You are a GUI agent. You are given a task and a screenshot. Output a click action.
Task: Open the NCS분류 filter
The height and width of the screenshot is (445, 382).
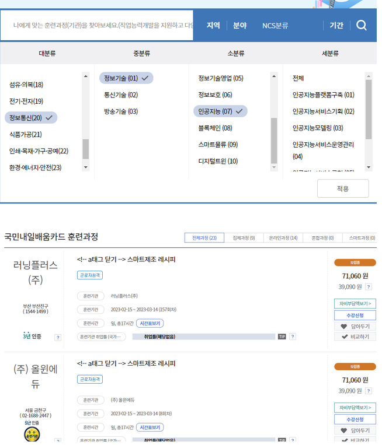click(275, 26)
